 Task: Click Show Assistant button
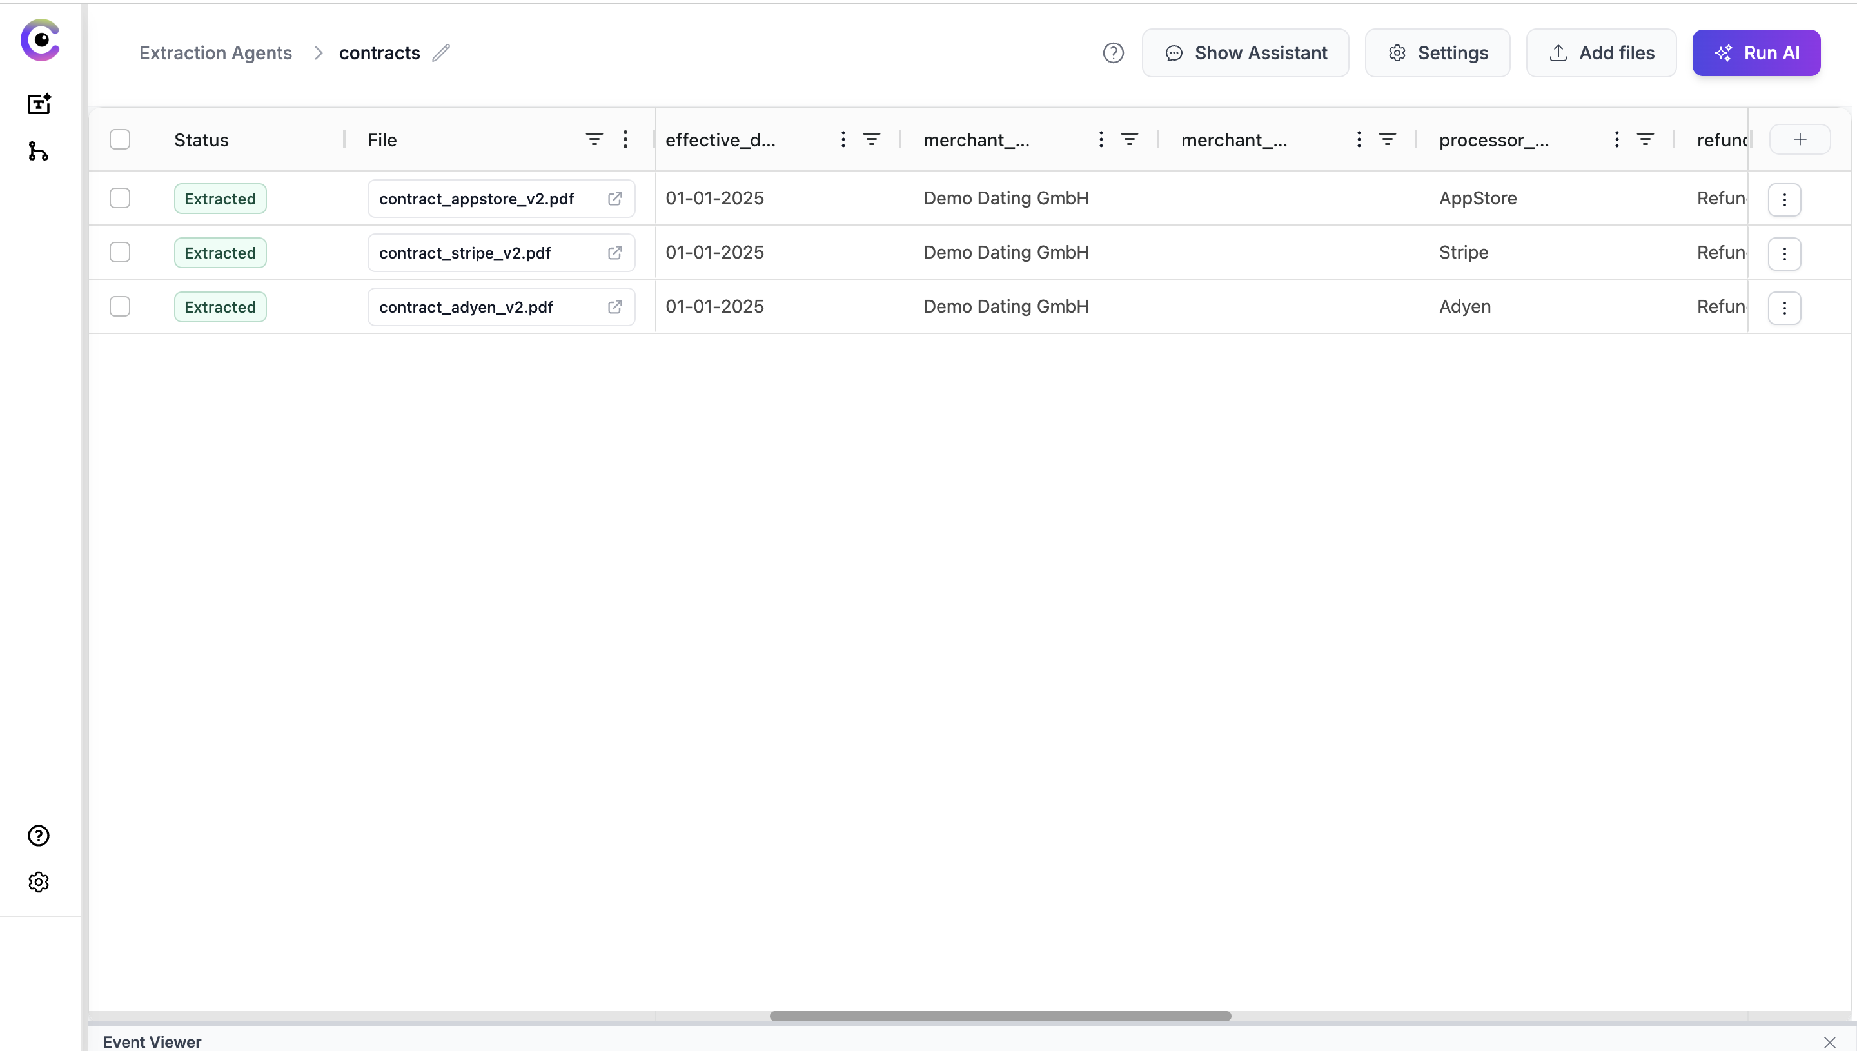(x=1245, y=53)
